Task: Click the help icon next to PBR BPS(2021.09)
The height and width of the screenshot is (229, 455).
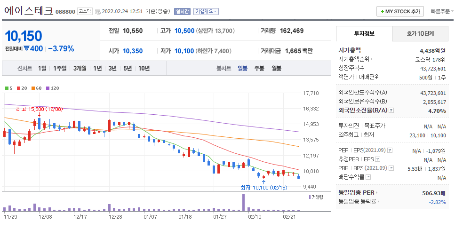Action: [x=392, y=168]
